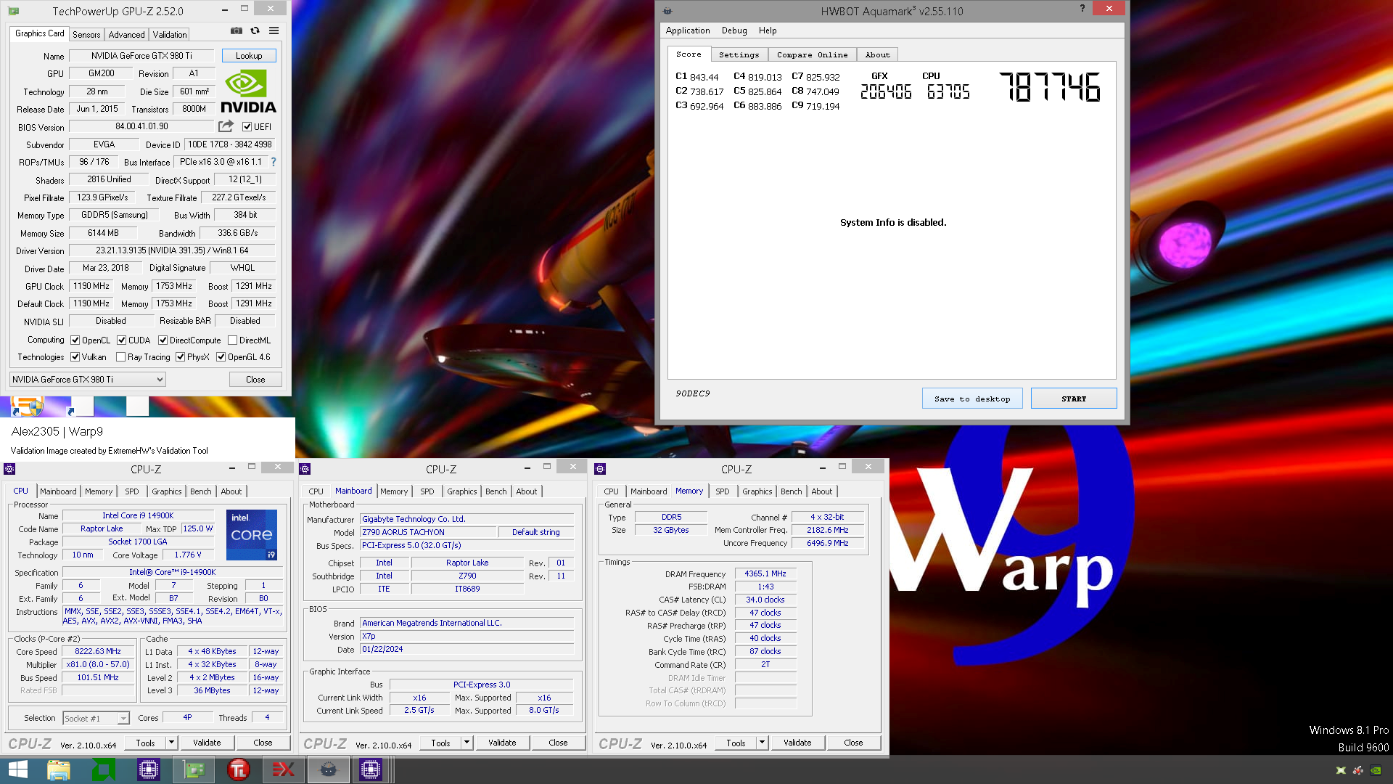The height and width of the screenshot is (784, 1393).
Task: Click the HWBOT Aquamark title bar icon
Action: 667,11
